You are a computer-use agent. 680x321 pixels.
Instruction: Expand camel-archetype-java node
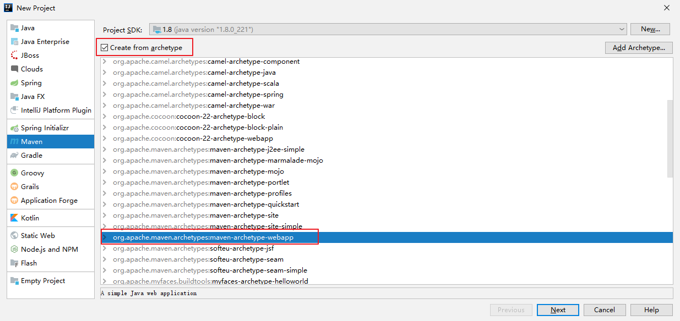click(x=105, y=73)
